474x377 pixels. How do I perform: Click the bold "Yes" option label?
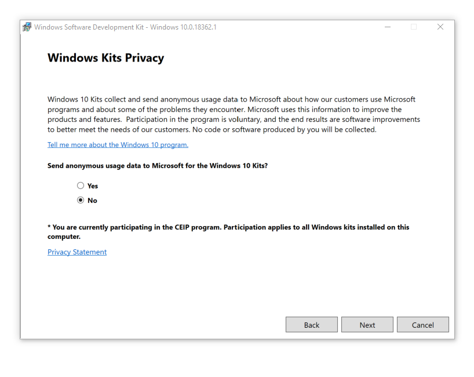[93, 186]
